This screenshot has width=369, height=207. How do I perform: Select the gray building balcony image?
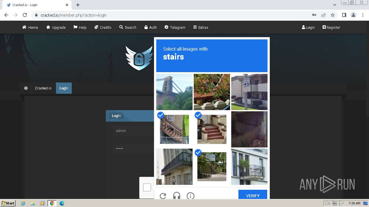click(174, 167)
